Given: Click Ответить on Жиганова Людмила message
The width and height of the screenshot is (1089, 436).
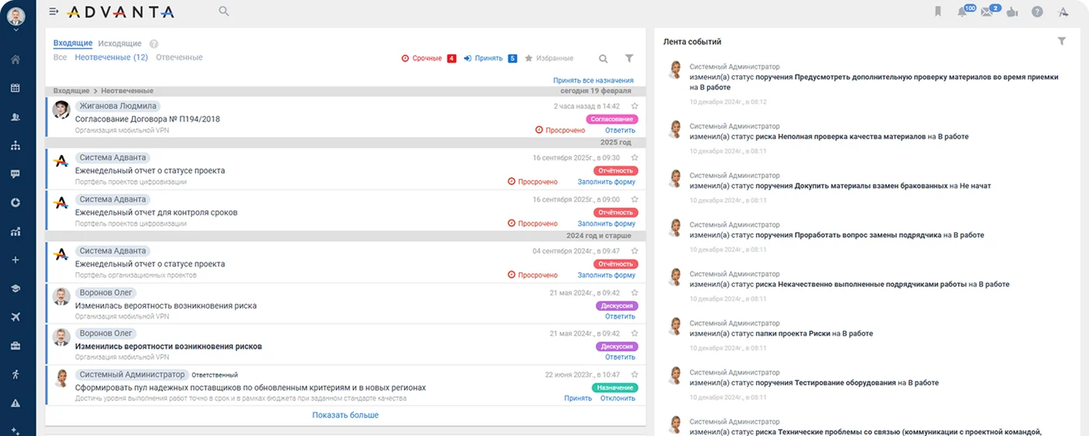Looking at the screenshot, I should (x=620, y=131).
